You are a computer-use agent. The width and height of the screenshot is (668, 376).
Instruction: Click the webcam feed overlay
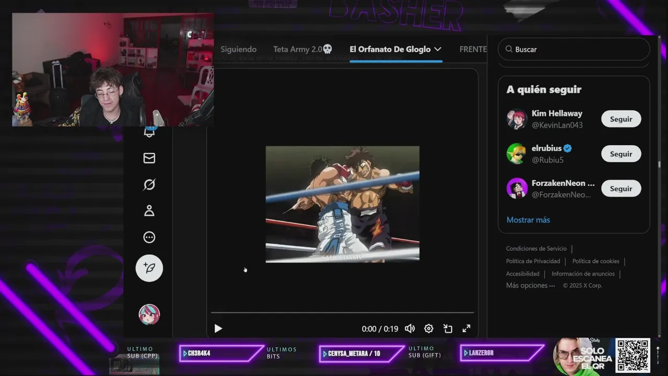pos(113,70)
